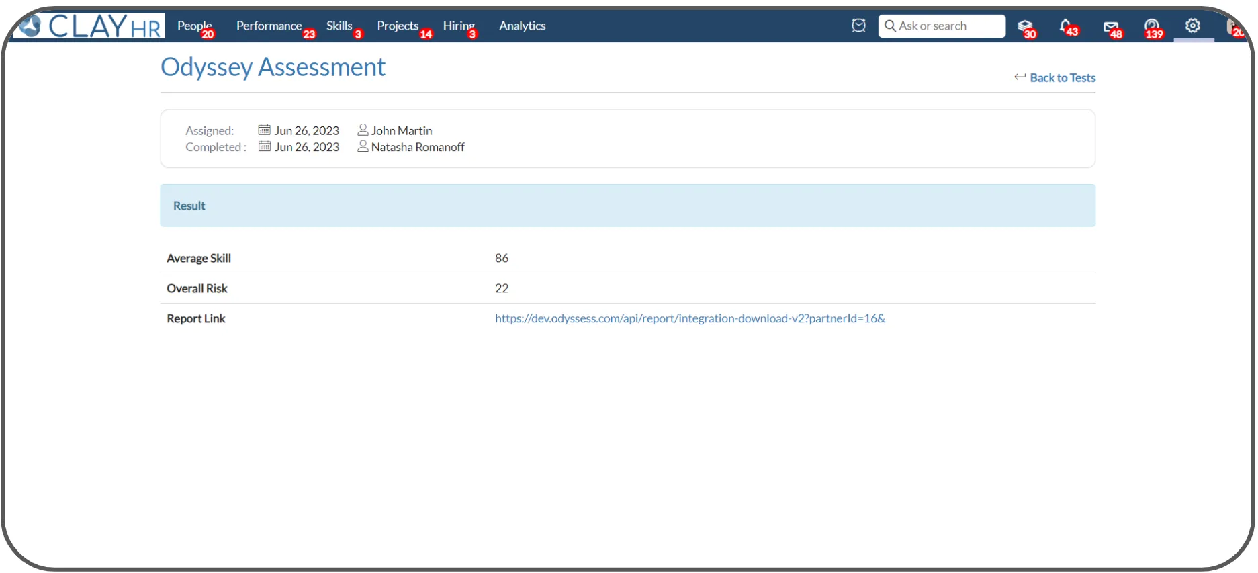Viewport: 1258px width, 573px height.
Task: Open the Projects menu
Action: point(398,26)
